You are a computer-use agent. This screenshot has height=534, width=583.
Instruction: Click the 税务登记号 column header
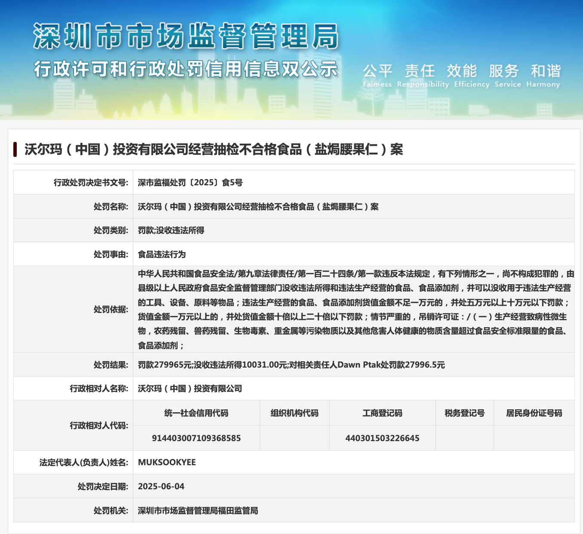click(464, 413)
